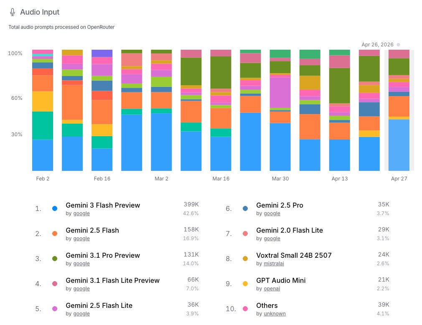The width and height of the screenshot is (422, 325).
Task: Click the microphone icon beside Audio Input
Action: [x=13, y=12]
